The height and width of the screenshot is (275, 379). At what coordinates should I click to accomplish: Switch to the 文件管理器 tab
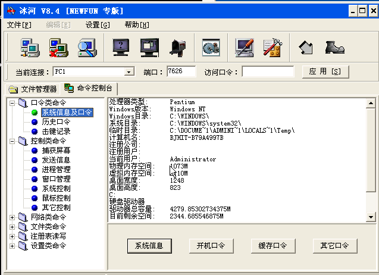33,89
